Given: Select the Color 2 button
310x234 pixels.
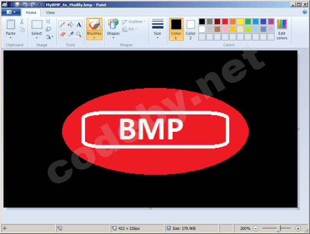Looking at the screenshot, I should [x=191, y=30].
